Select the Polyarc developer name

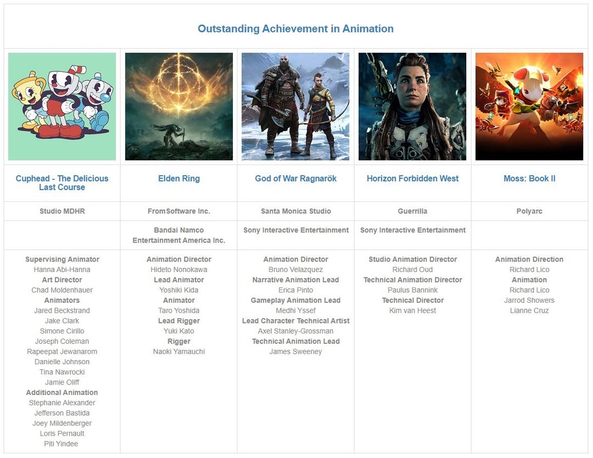pyautogui.click(x=529, y=211)
